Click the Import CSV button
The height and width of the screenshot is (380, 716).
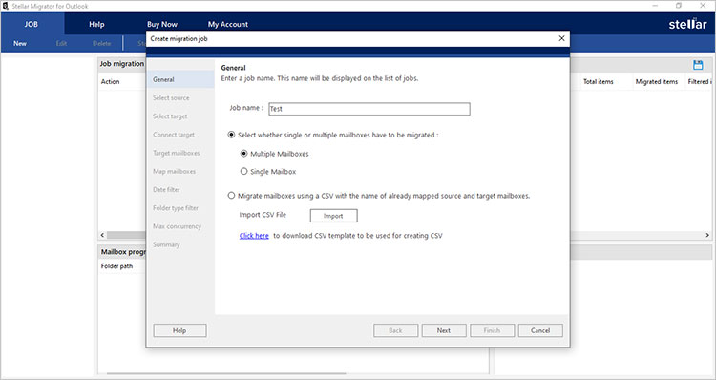[333, 216]
